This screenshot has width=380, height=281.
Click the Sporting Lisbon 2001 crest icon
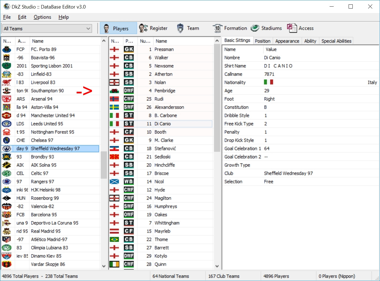pos(7,66)
